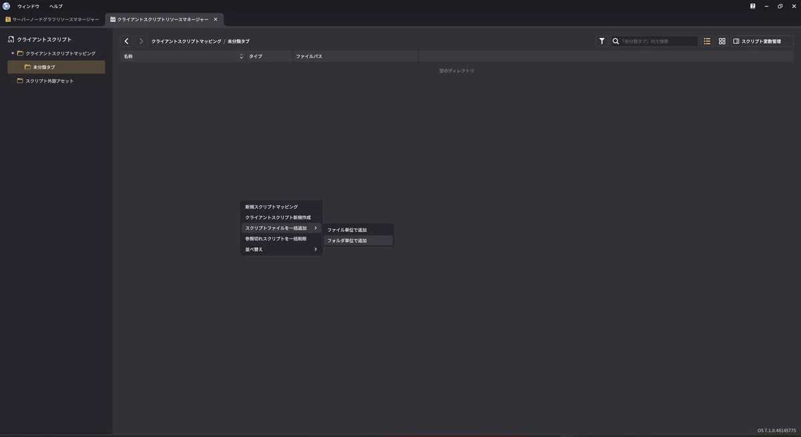Click the script icon beside クライアントスクリプト header
The height and width of the screenshot is (437, 801).
click(x=11, y=39)
